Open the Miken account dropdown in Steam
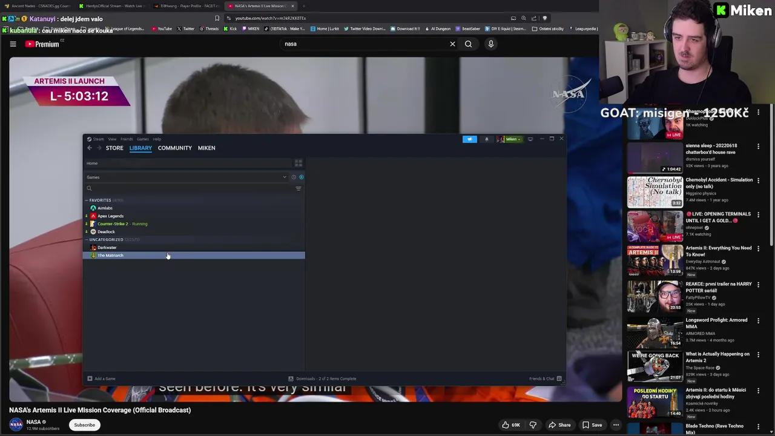 (510, 139)
